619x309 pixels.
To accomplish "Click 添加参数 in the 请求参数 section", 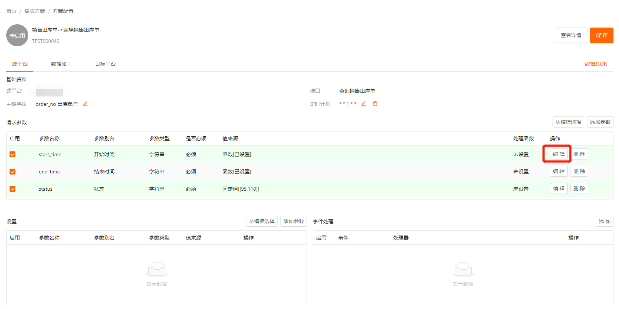I will pos(600,122).
